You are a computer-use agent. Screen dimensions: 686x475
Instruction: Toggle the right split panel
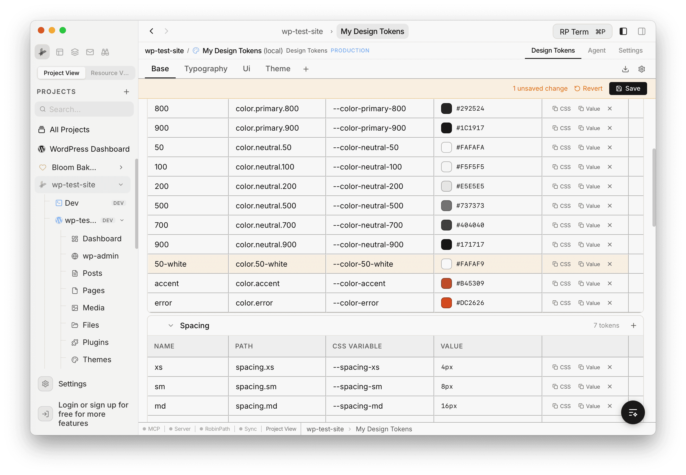tap(642, 31)
